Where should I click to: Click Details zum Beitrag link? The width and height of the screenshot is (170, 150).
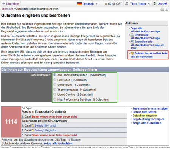(x=145, y=112)
